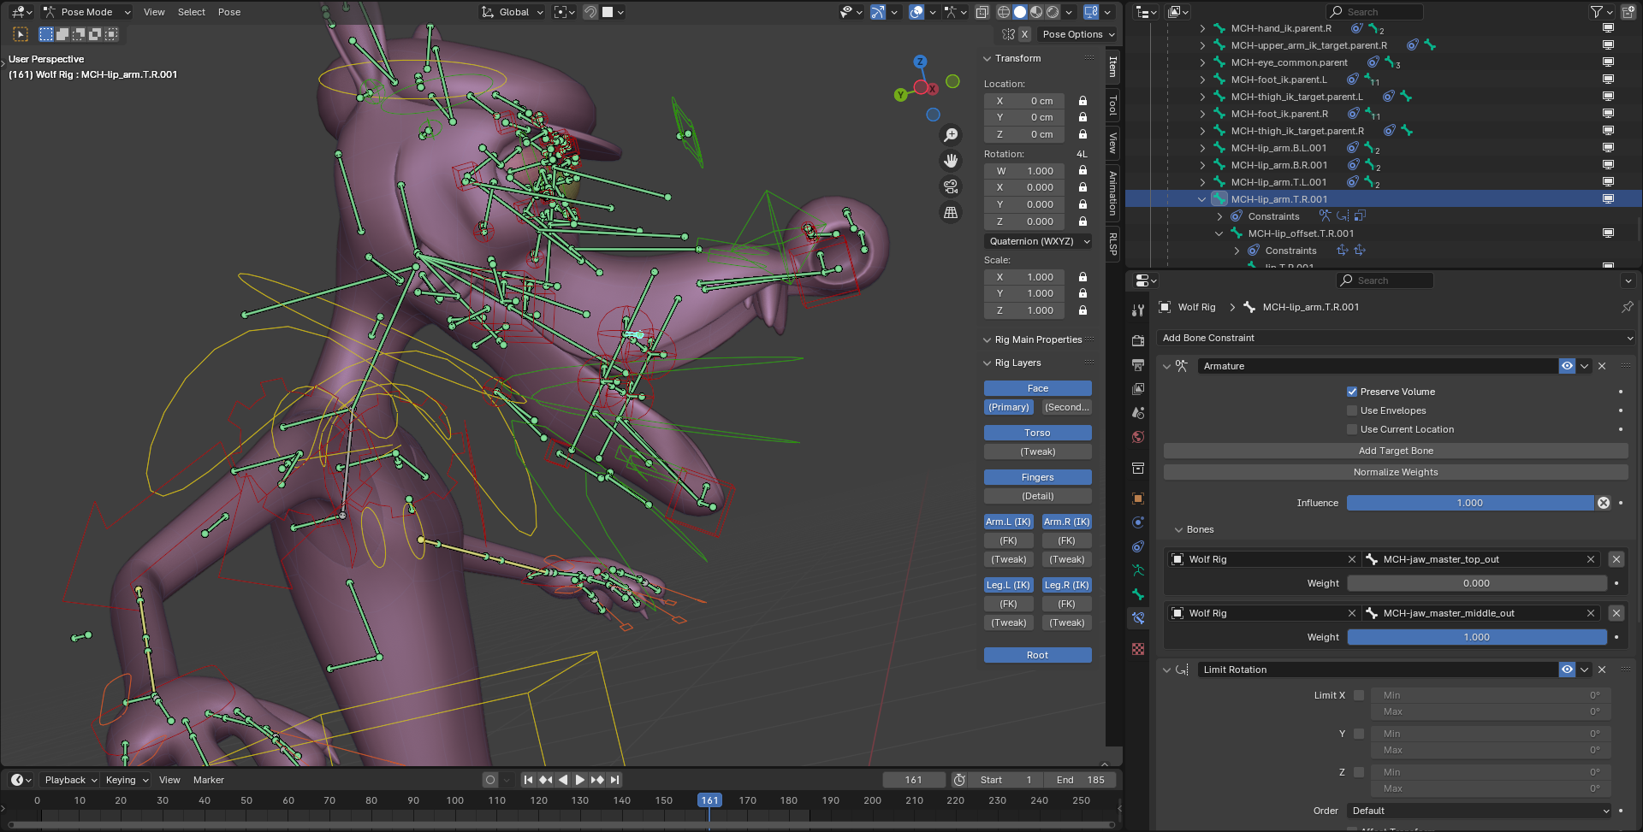Open the Item sidebar tab
Viewport: 1643px width, 832px height.
[1112, 66]
